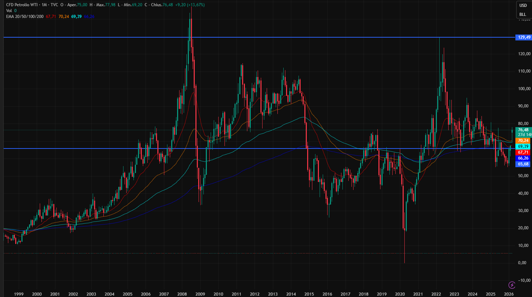Viewport: 532px width, 297px height.
Task: Click the 50,00 price axis tick
Action: (524, 176)
